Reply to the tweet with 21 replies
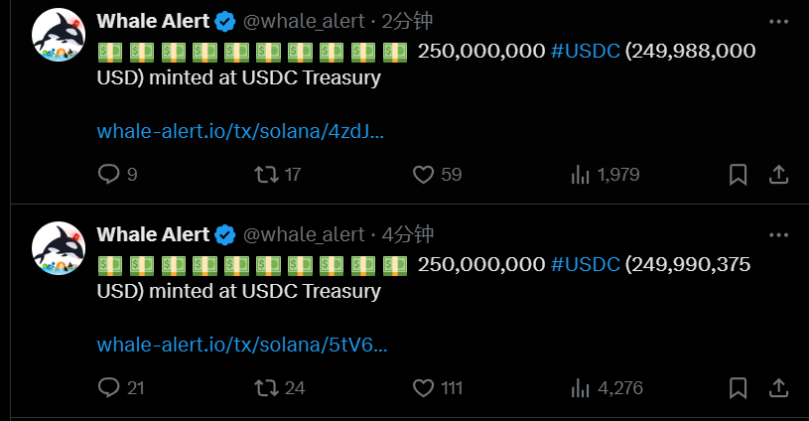Viewport: 809px width, 421px height. point(109,387)
